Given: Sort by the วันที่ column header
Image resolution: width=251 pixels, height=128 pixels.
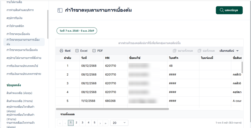Looking at the screenshot, I should point(84,58).
